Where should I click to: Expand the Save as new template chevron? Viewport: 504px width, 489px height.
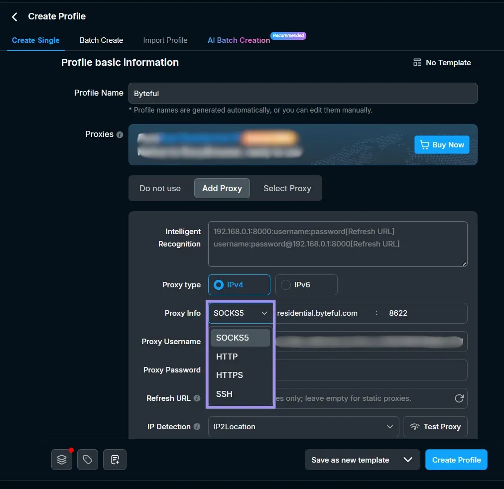408,460
